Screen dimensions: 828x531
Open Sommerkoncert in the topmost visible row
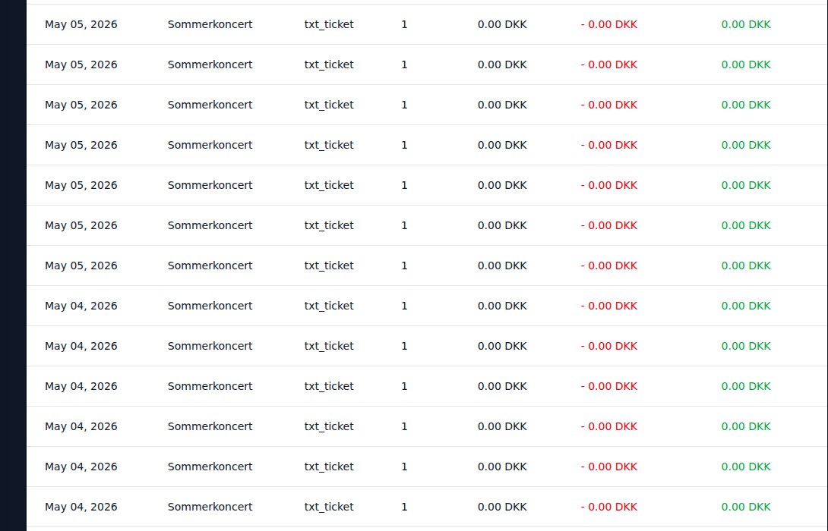click(210, 25)
